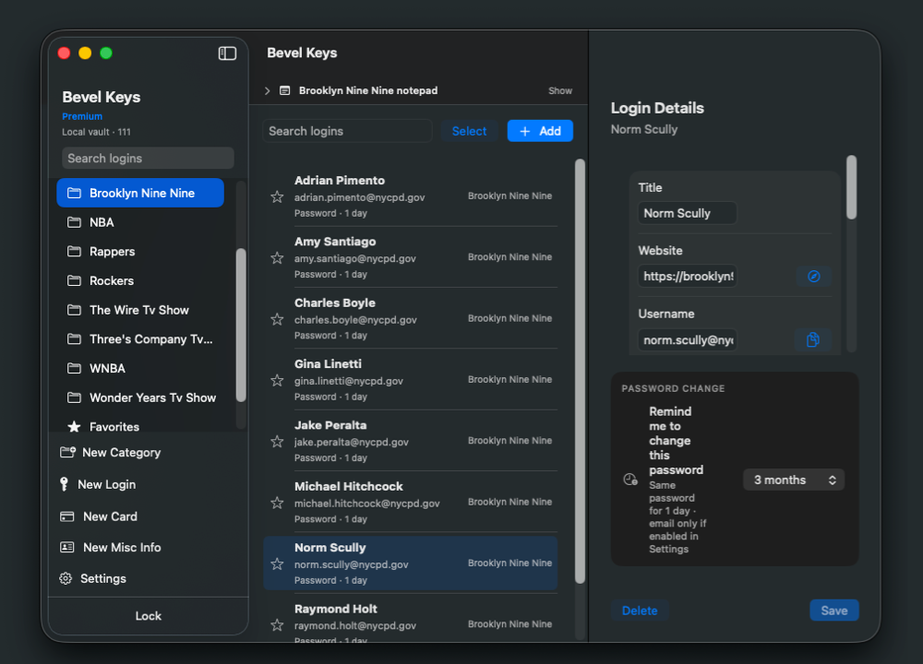The width and height of the screenshot is (923, 664).
Task: Focus the sidebar Search logins field
Action: (x=148, y=159)
